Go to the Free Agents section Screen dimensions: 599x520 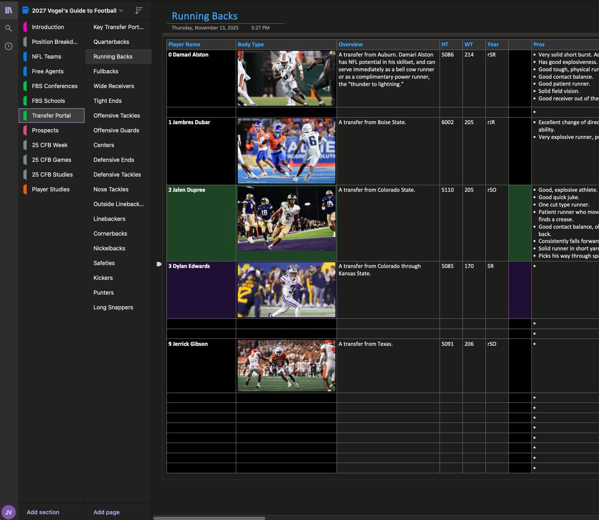point(51,71)
